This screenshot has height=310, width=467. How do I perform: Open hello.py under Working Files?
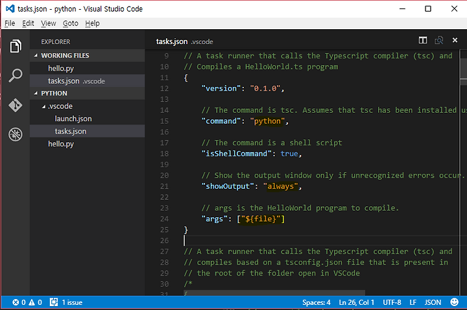[60, 68]
